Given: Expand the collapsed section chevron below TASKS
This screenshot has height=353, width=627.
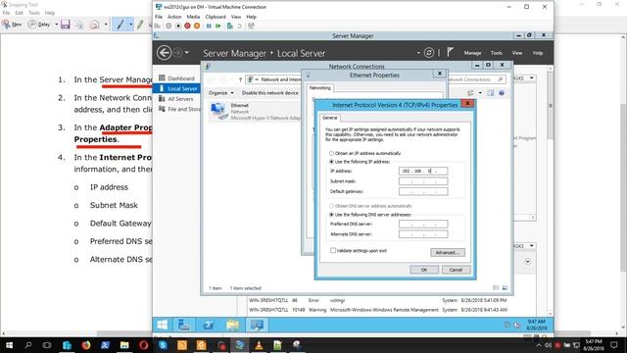Looking at the screenshot, I should (528, 262).
